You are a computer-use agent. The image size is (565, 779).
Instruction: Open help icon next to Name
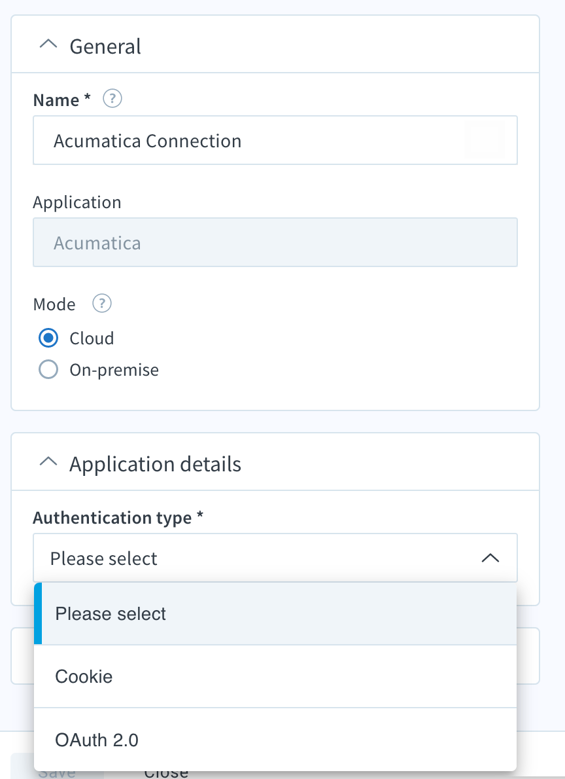[x=112, y=99]
